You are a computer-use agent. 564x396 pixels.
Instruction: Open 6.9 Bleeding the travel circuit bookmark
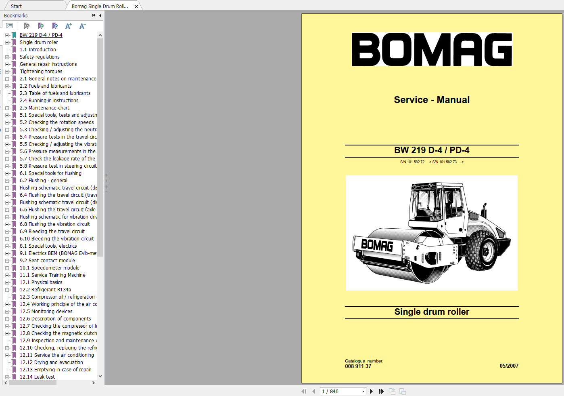(52, 232)
